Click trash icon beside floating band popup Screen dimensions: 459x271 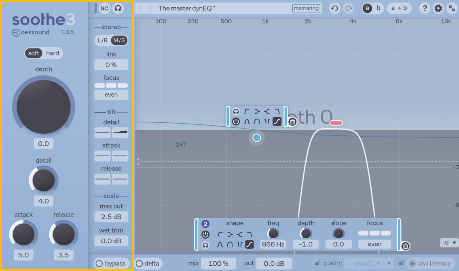tap(292, 122)
